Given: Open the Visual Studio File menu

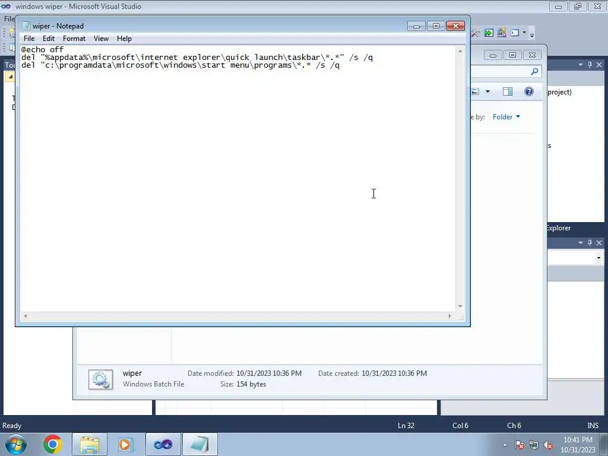Looking at the screenshot, I should click(8, 18).
